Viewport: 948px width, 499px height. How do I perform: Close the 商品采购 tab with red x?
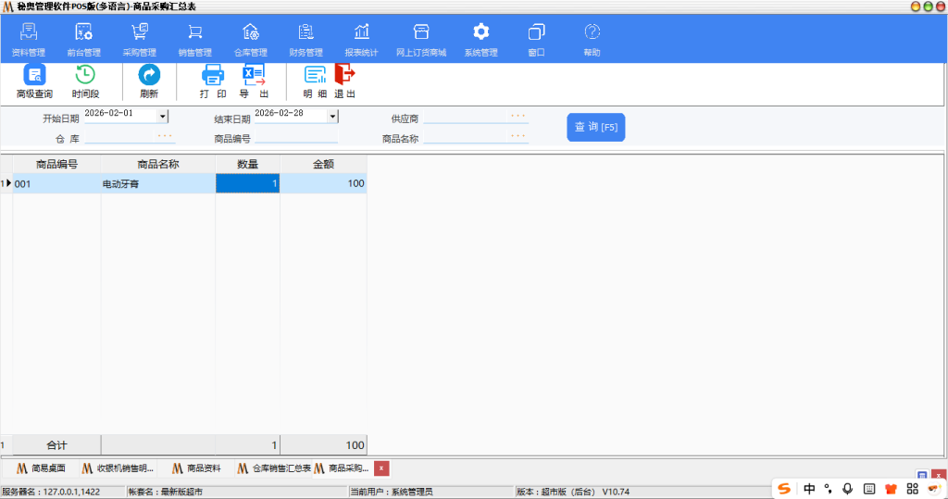381,468
